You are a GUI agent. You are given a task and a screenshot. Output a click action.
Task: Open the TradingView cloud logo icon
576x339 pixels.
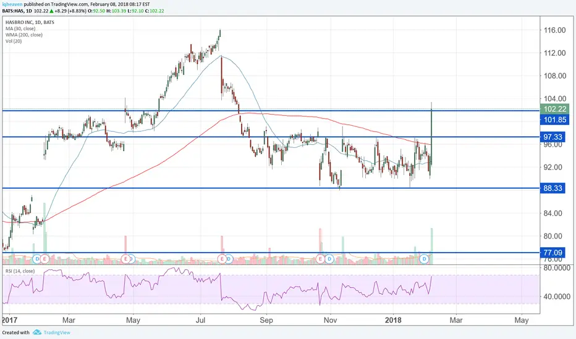coord(36,332)
